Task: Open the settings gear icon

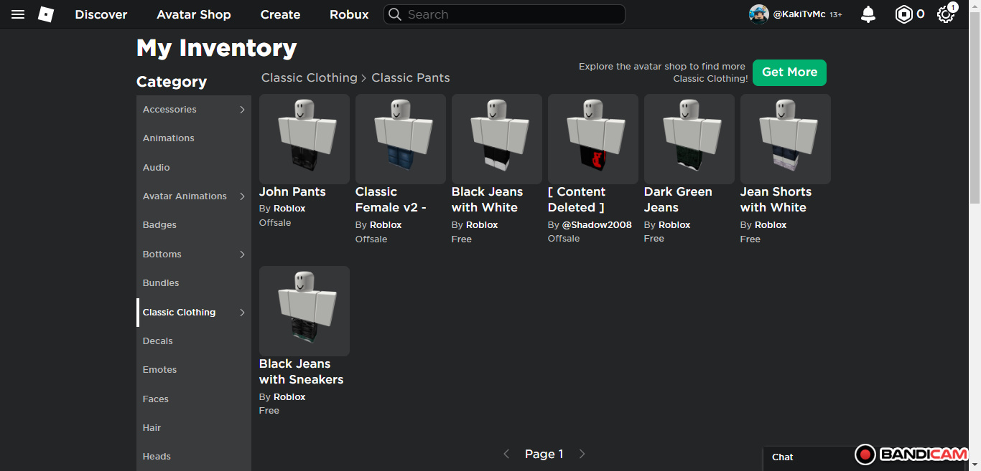Action: click(x=945, y=14)
